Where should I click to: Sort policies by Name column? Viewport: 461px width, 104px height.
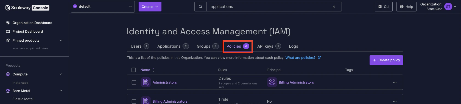pos(147,70)
